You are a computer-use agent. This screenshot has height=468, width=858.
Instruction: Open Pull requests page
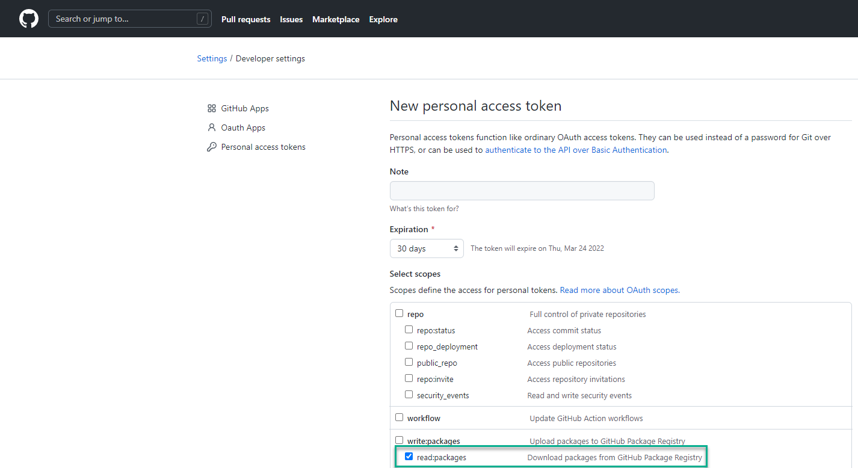pos(245,19)
